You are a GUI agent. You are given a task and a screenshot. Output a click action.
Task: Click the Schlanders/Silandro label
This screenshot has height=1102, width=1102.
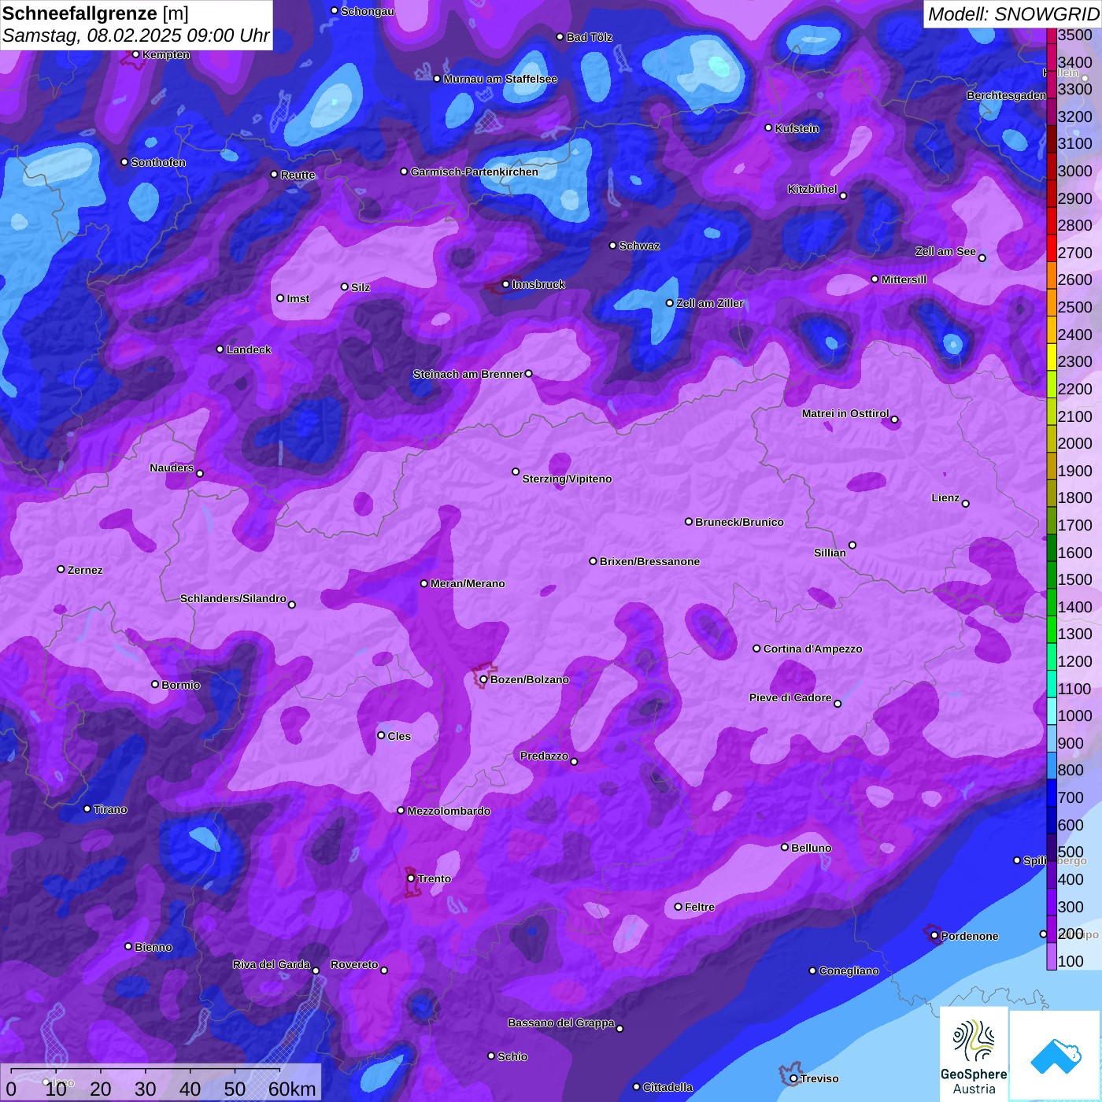tap(233, 598)
